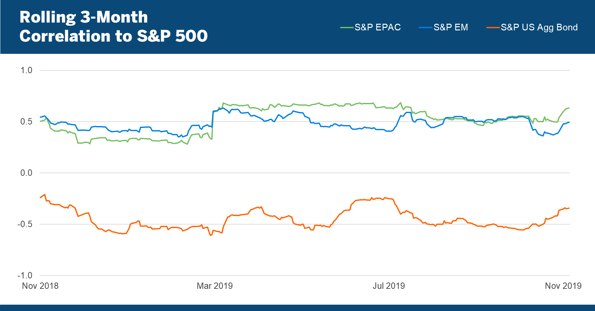Click the 1.0 y-axis label
Image resolution: width=595 pixels, height=311 pixels.
tap(26, 70)
